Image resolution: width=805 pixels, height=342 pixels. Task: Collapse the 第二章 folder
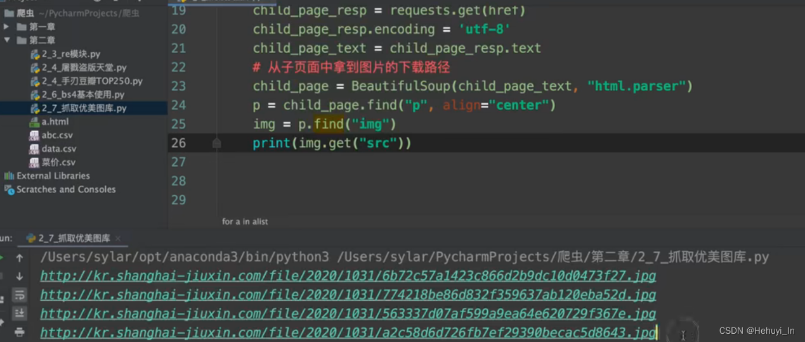coord(6,40)
